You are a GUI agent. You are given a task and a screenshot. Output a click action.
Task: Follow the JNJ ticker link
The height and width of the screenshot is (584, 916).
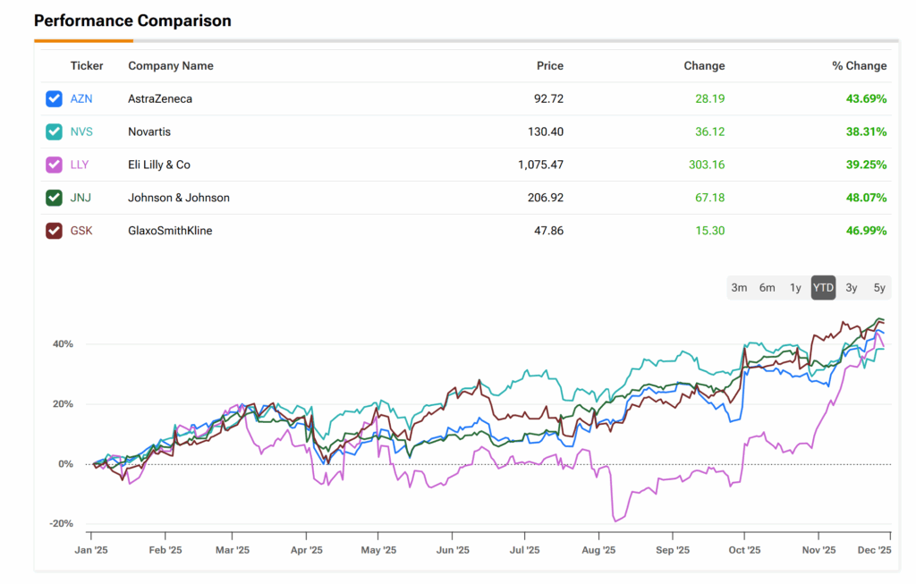pos(81,198)
